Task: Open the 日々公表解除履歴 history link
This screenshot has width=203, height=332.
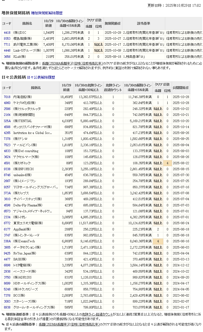Action: click(x=41, y=77)
